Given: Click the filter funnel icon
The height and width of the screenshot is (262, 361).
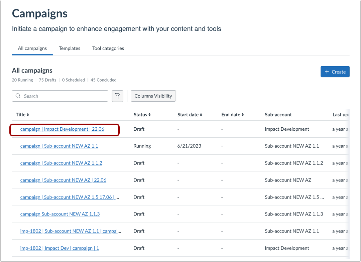Looking at the screenshot, I should 117,96.
